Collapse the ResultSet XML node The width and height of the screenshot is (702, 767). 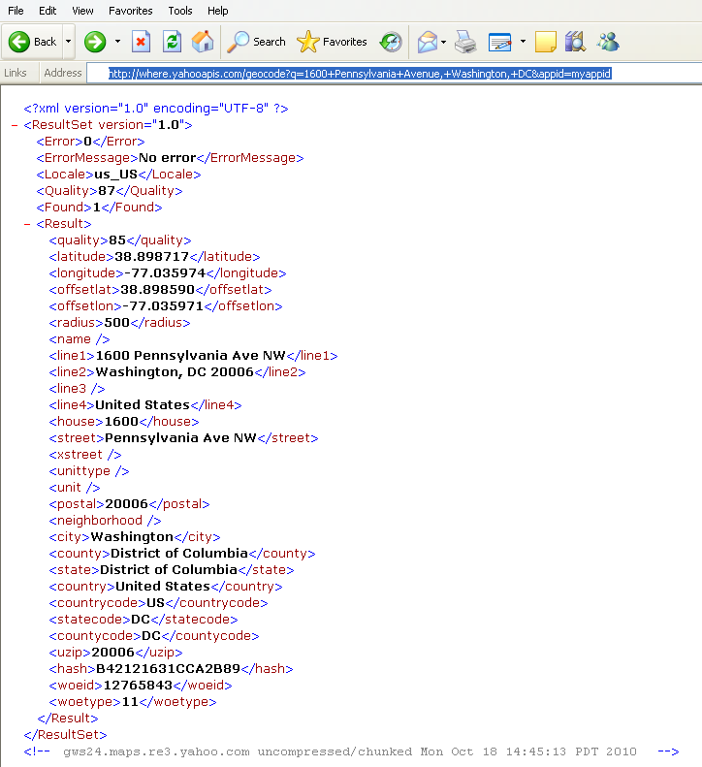click(15, 125)
